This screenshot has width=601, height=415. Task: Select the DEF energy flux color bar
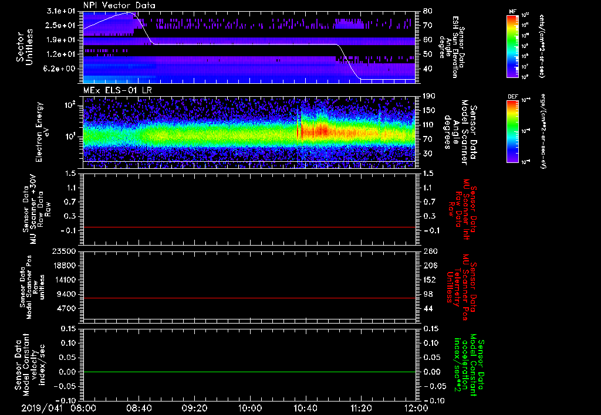[512, 131]
